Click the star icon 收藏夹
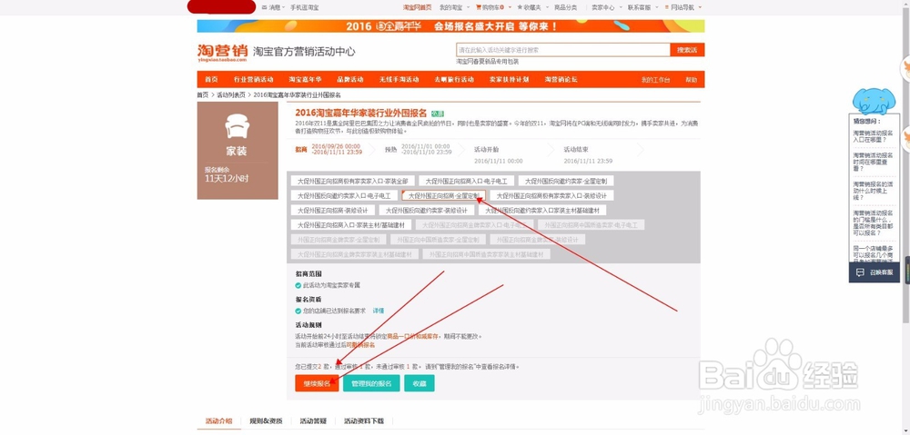Image resolution: width=910 pixels, height=435 pixels. pyautogui.click(x=520, y=7)
